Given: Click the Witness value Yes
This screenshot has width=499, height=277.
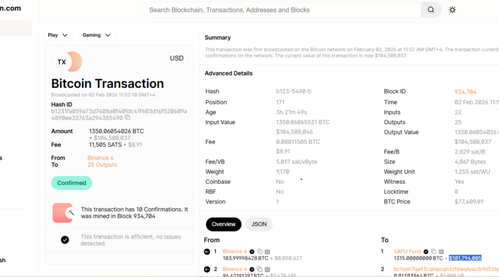Looking at the screenshot, I should [459, 182].
